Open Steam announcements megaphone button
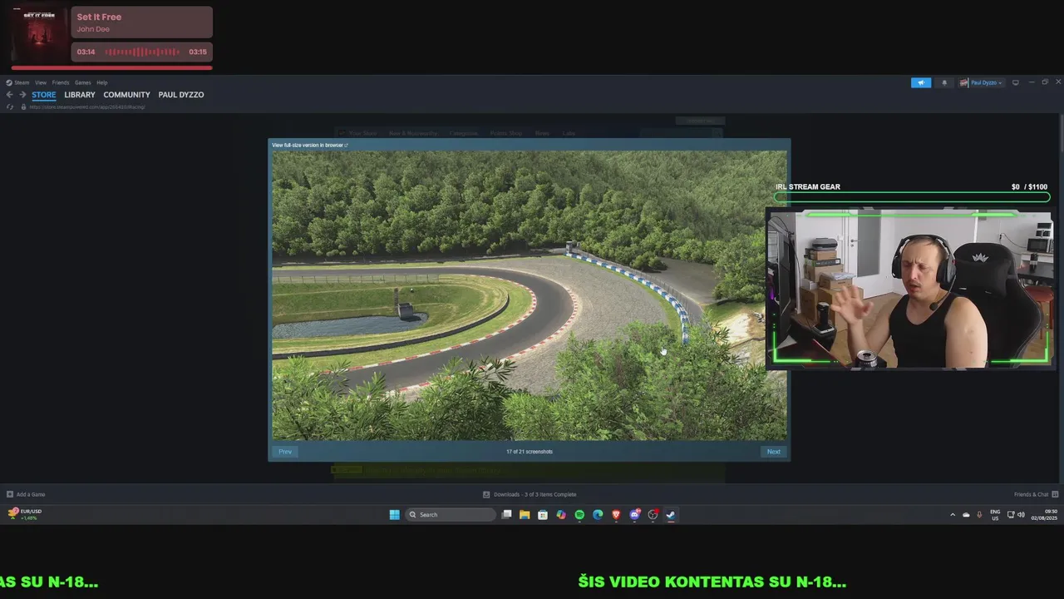This screenshot has width=1064, height=599. 920,82
